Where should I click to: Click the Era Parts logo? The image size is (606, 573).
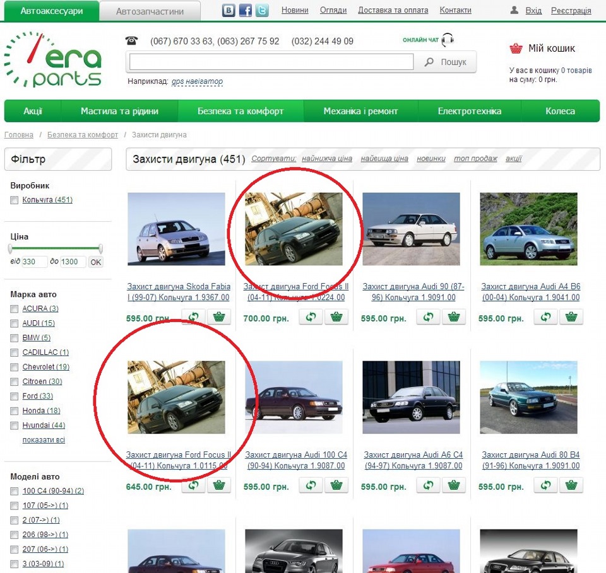coord(52,59)
